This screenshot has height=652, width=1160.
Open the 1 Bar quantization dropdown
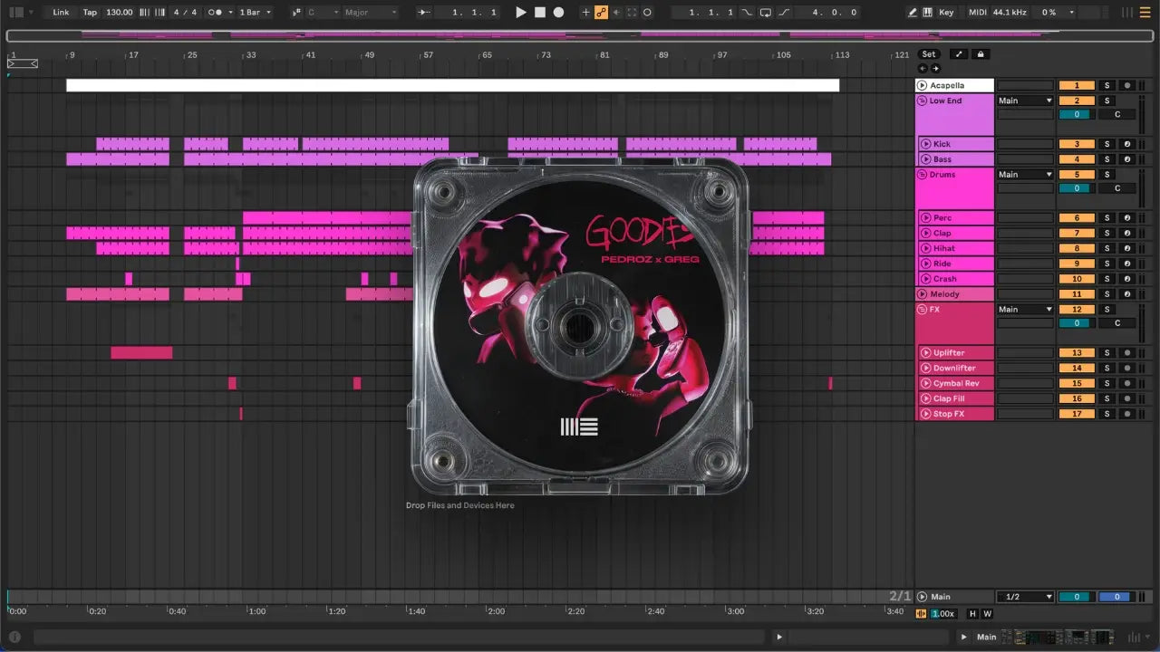tap(255, 13)
